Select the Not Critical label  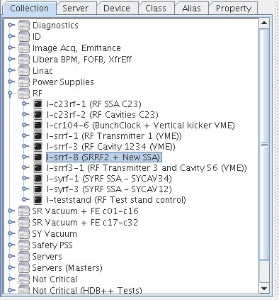tap(55, 279)
